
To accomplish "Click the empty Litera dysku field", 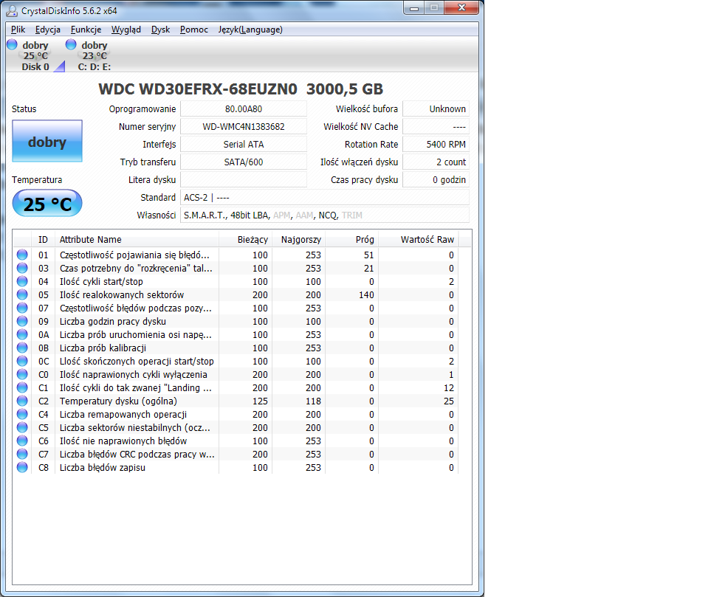I will tap(244, 179).
